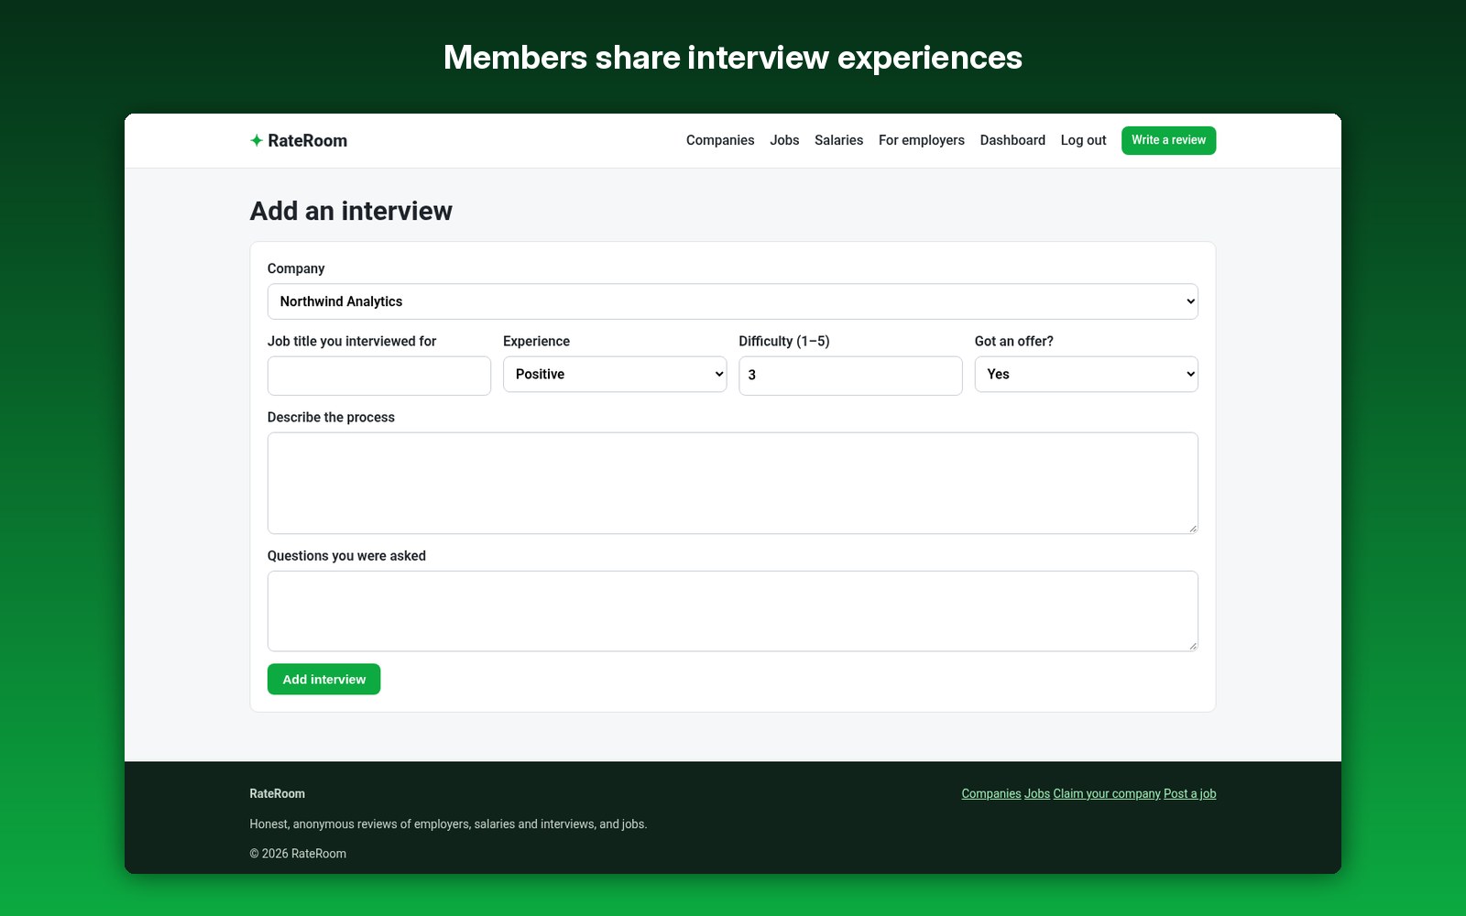This screenshot has height=916, width=1466.
Task: Open the Got an offer dropdown
Action: (1086, 374)
